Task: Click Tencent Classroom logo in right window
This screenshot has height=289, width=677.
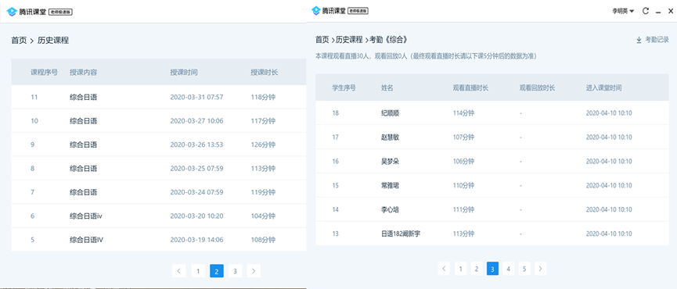Action: tap(315, 11)
